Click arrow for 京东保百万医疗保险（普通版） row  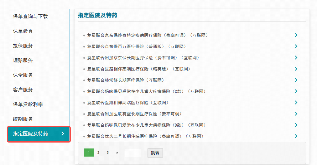click(x=296, y=46)
